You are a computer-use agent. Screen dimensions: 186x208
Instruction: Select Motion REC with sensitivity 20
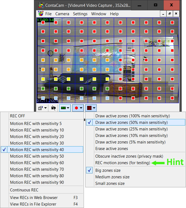[x=42, y=136]
